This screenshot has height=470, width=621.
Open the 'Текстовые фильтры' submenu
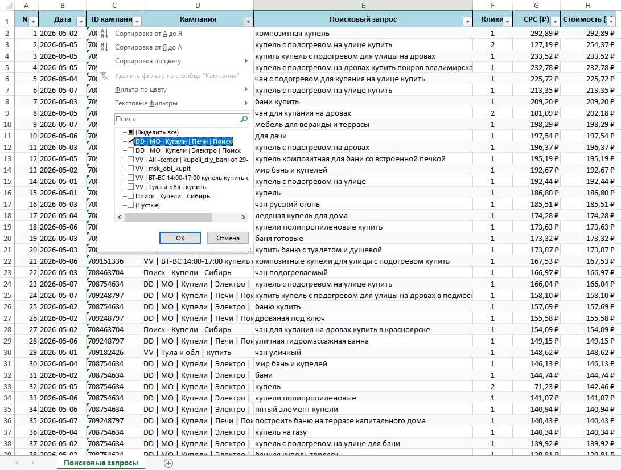(174, 103)
